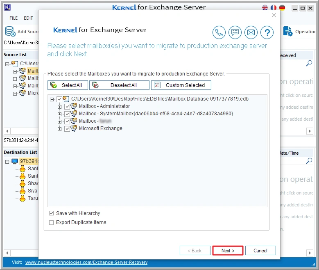Click the Custom Selected list icon
The height and width of the screenshot is (270, 319).
[157, 85]
